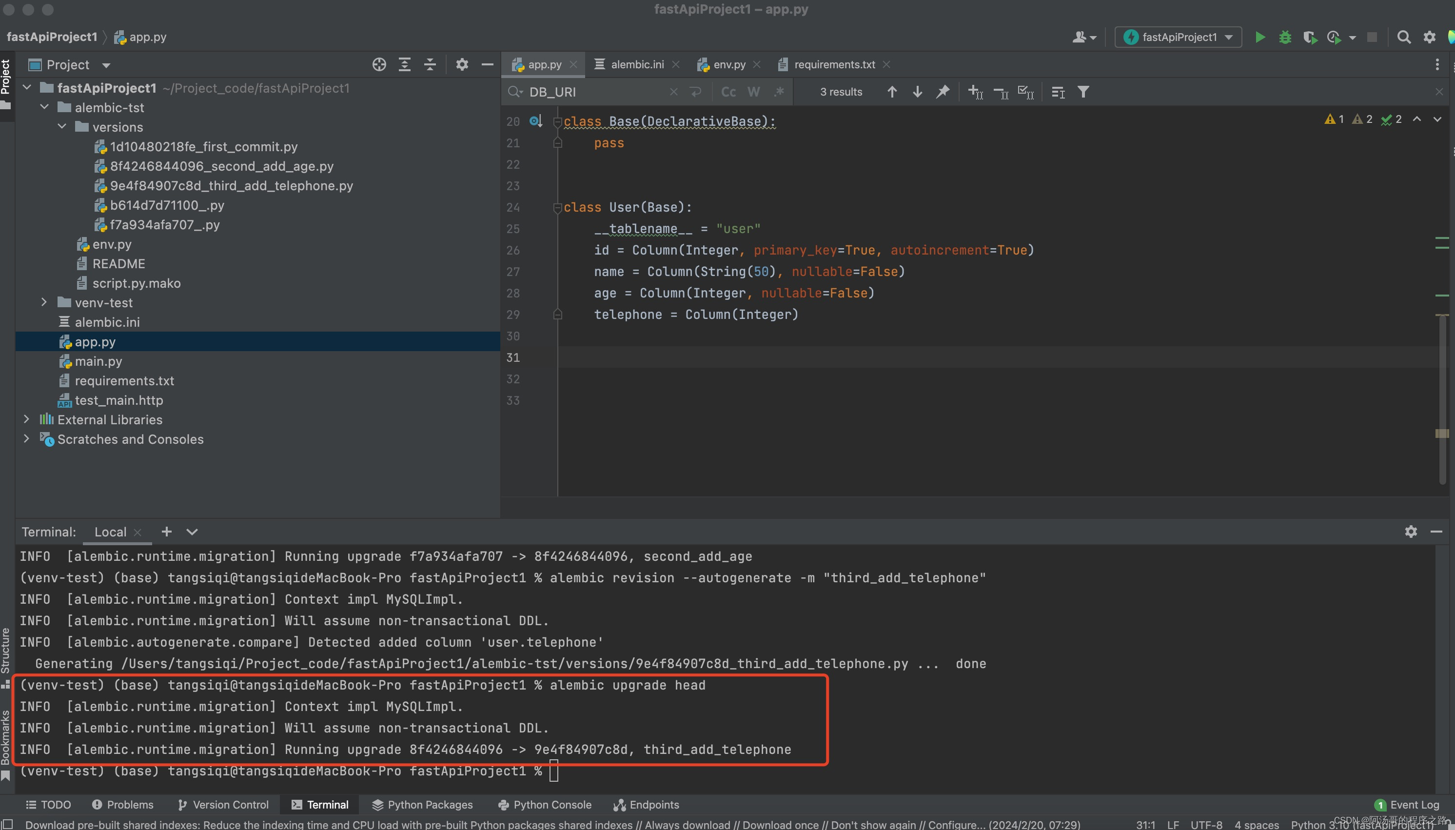
Task: Open Version Control tool window
Action: [x=223, y=804]
